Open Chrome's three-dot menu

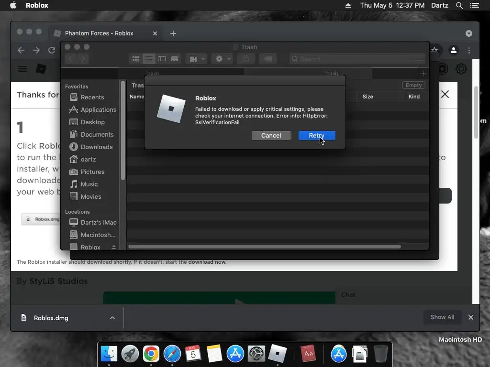469,50
